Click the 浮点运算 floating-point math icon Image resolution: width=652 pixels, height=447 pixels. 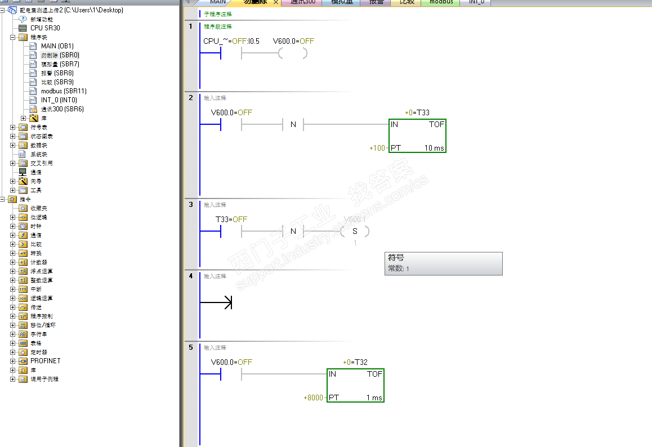(23, 271)
